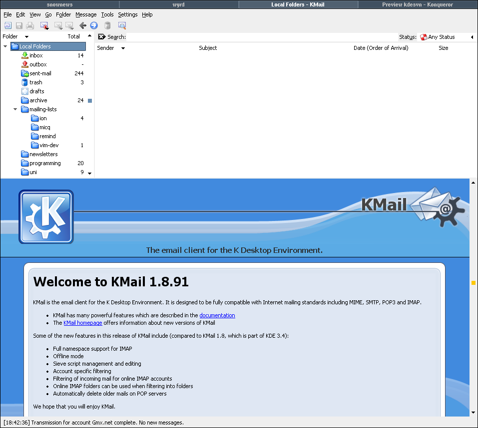Open the archive folder
Image resolution: width=478 pixels, height=428 pixels.
pyautogui.click(x=38, y=100)
